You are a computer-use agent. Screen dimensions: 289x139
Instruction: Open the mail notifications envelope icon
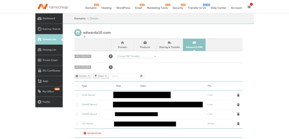(x=249, y=7)
